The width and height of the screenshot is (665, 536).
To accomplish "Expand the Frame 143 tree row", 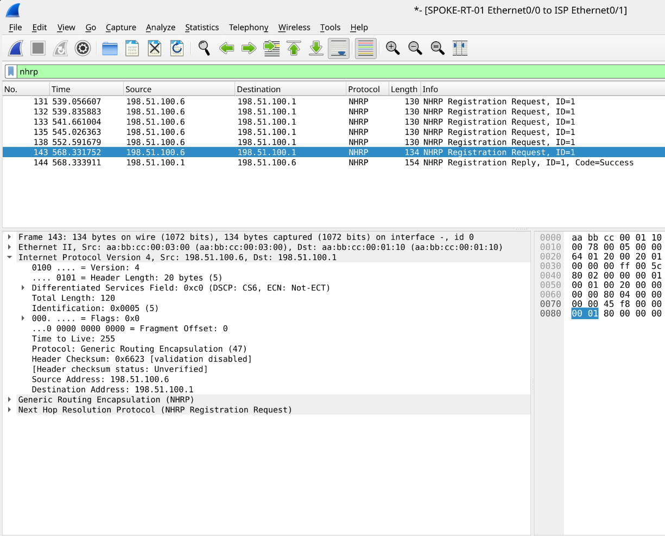I will coord(10,237).
